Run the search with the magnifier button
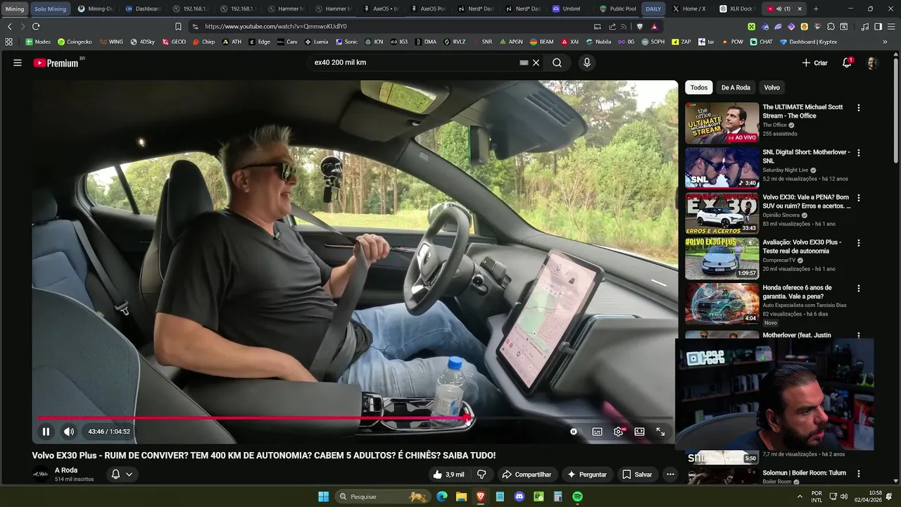 pos(557,63)
